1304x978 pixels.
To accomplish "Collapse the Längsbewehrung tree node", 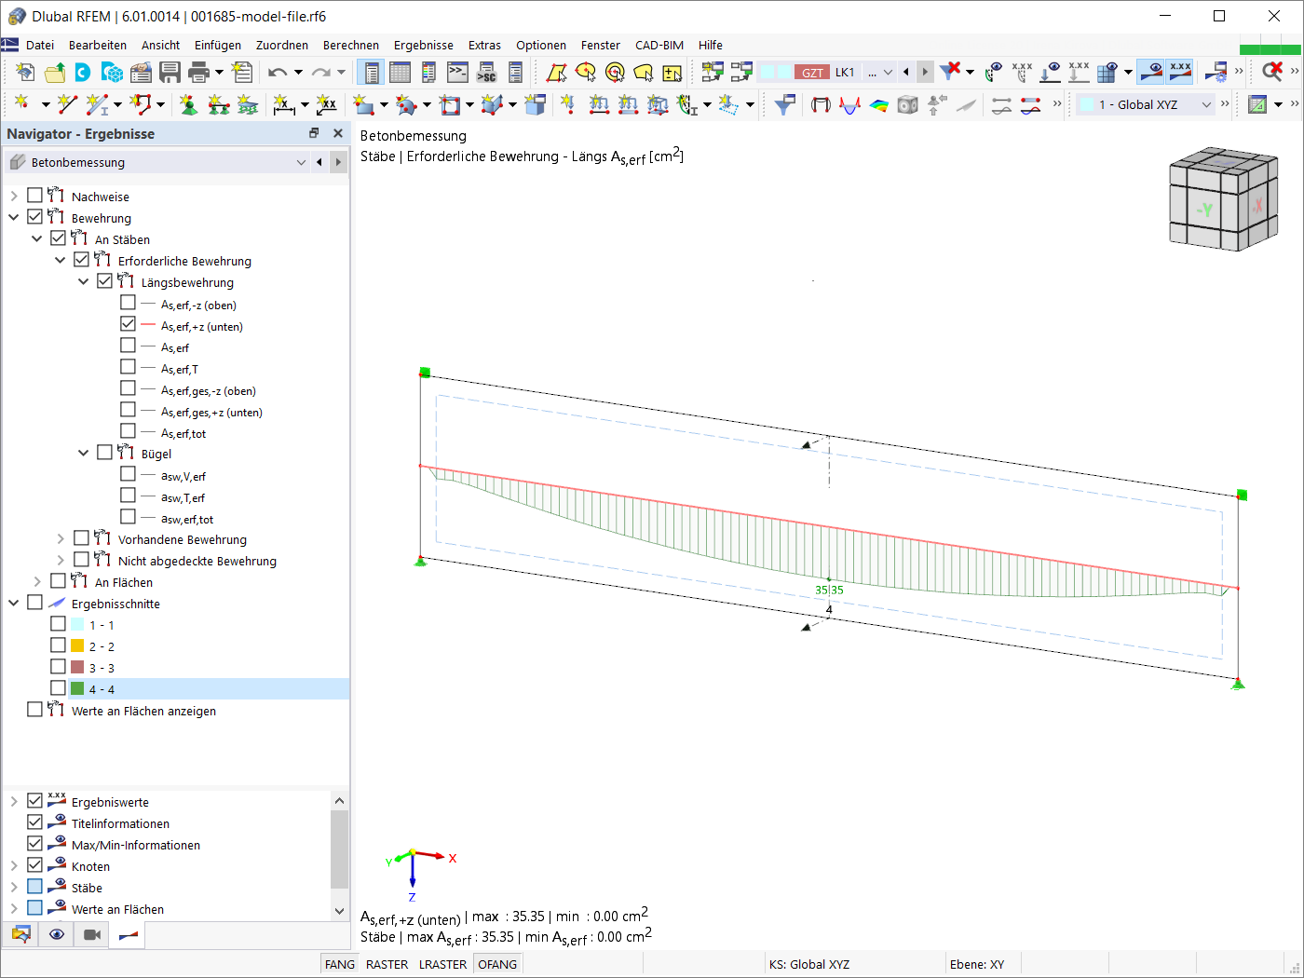I will (x=84, y=282).
